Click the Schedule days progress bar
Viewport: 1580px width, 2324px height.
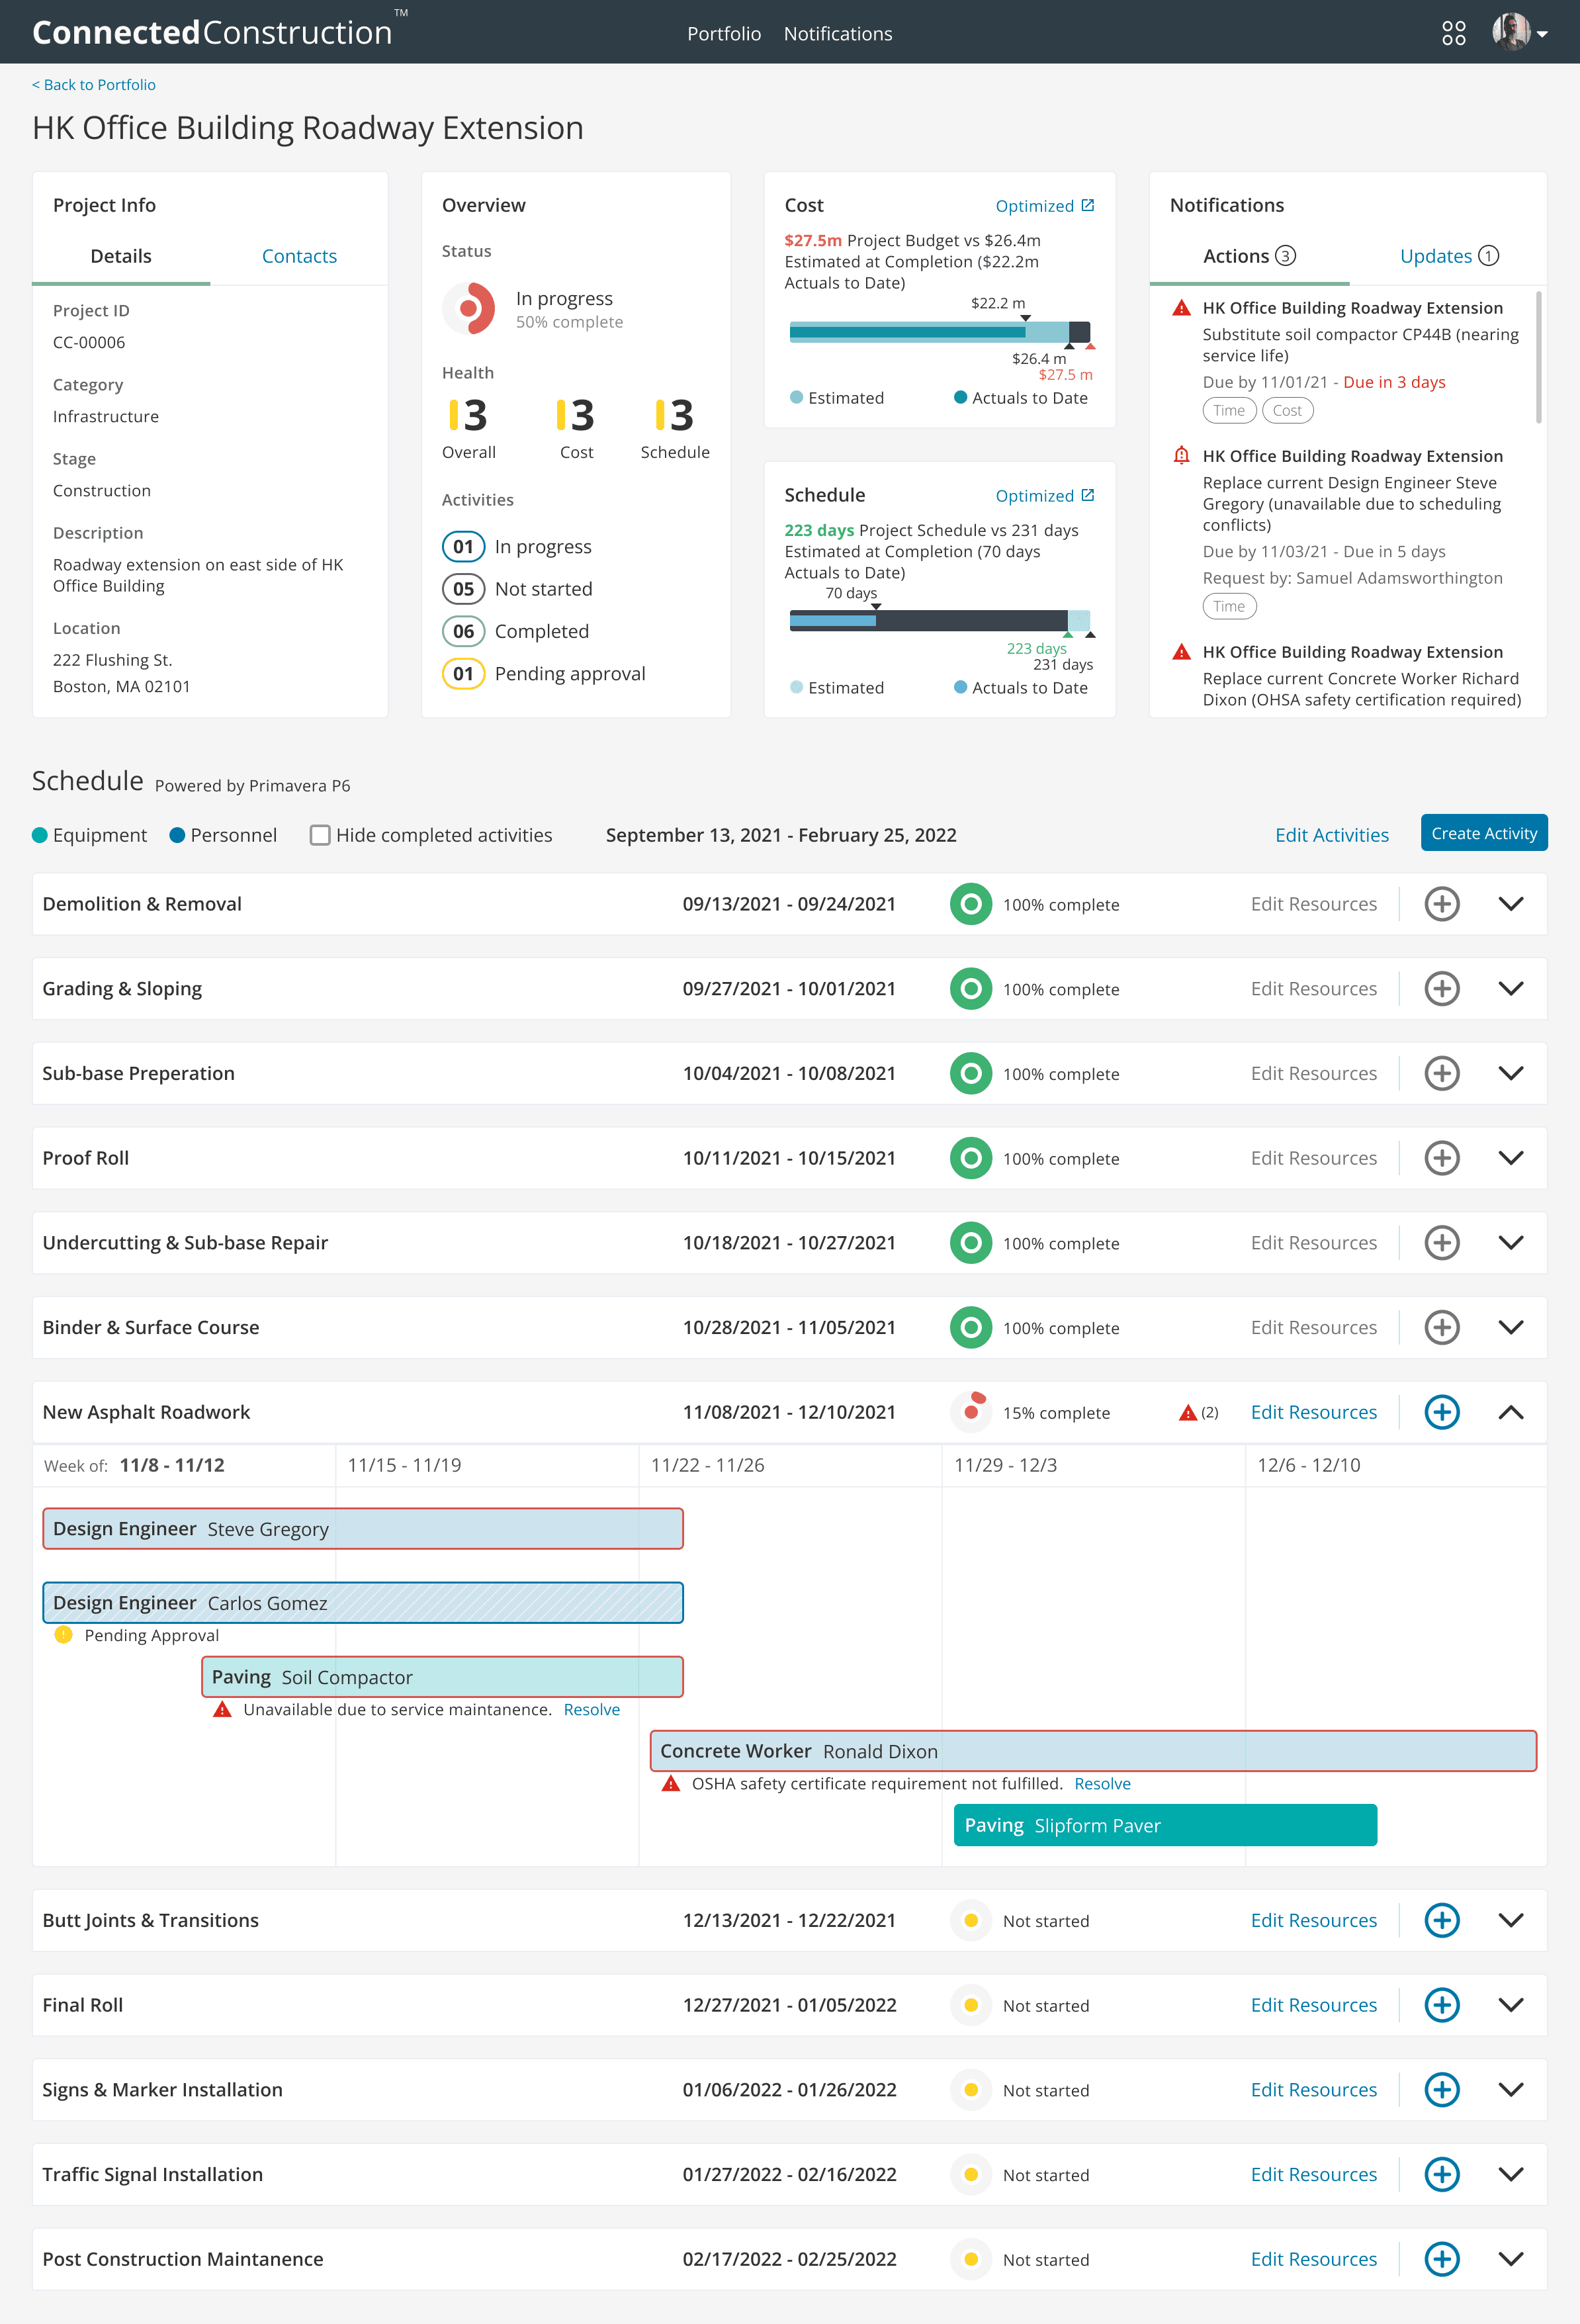[939, 621]
